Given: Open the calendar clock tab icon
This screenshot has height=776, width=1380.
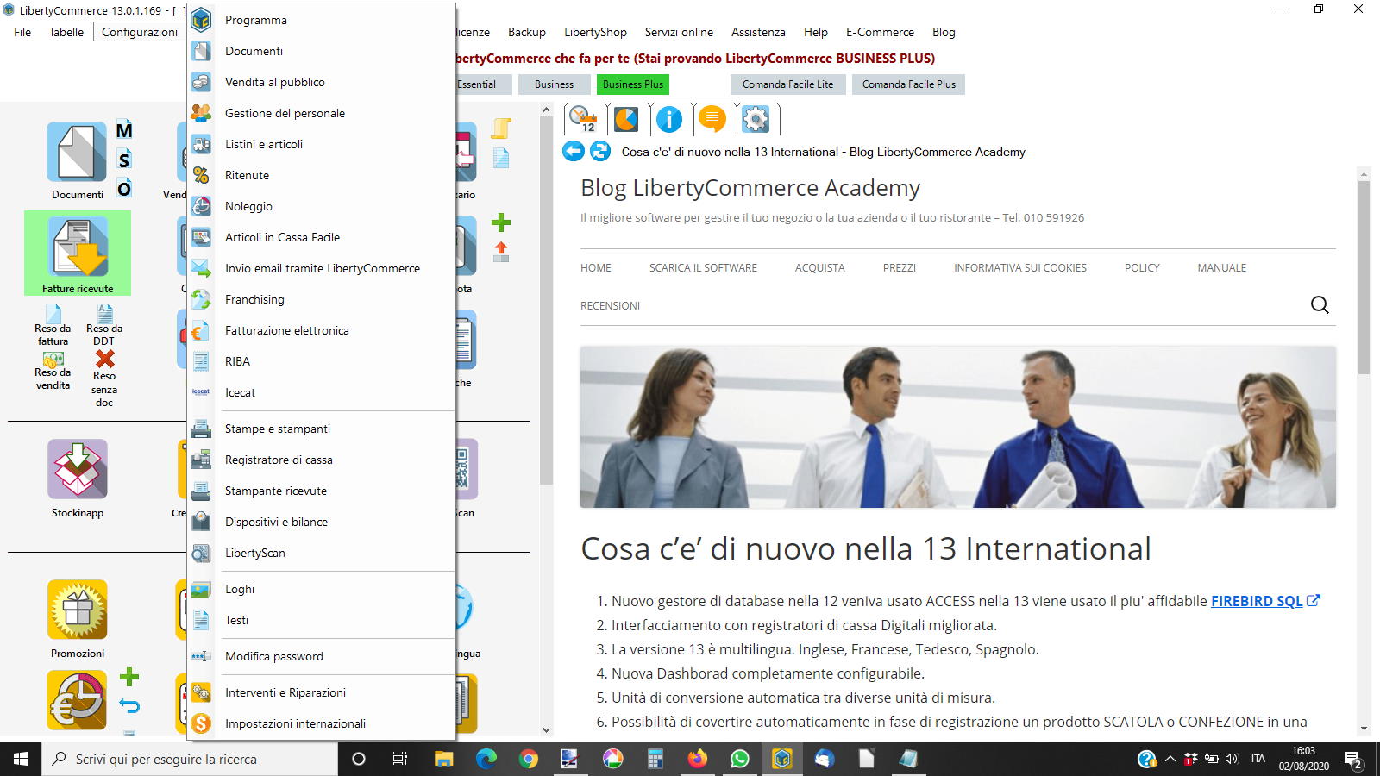Looking at the screenshot, I should (x=584, y=119).
